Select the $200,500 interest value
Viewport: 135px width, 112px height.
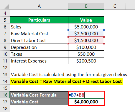pos(86,61)
